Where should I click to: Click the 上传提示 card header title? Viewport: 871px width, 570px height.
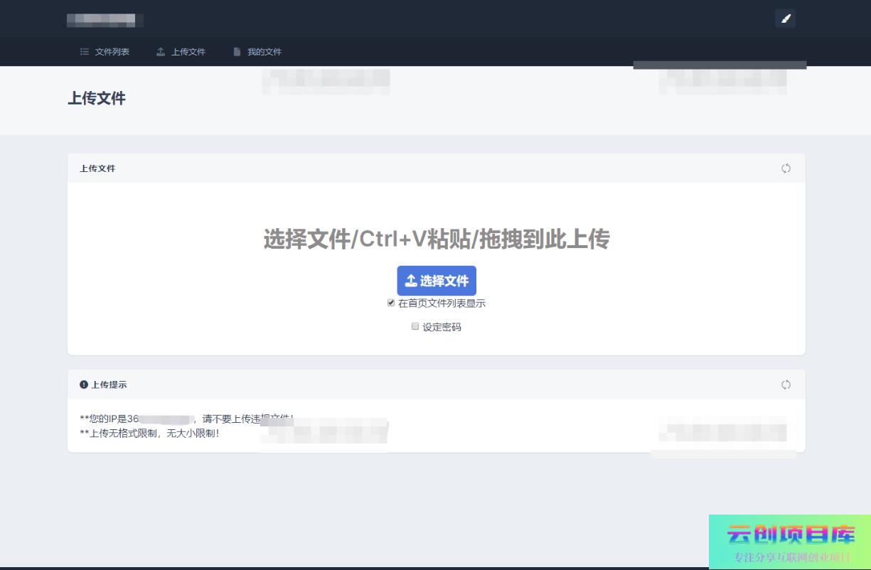pyautogui.click(x=109, y=385)
